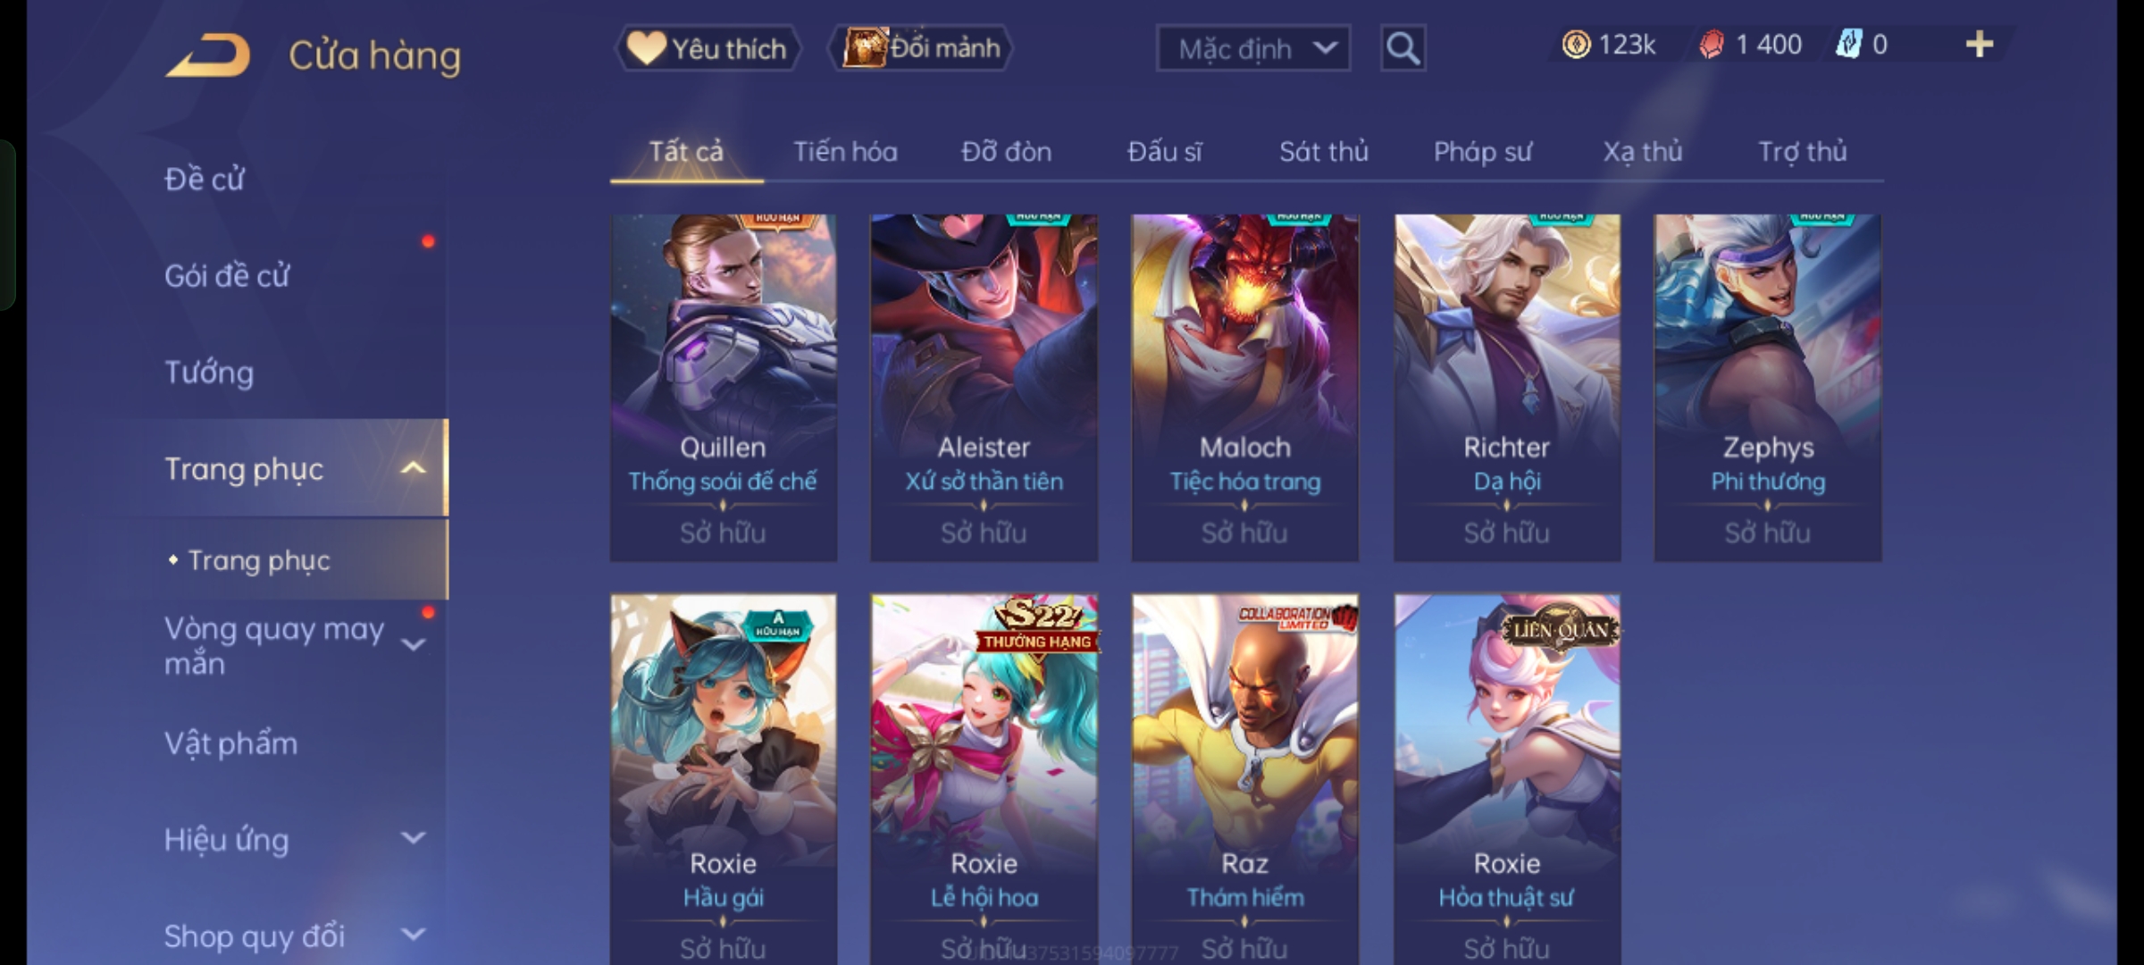This screenshot has height=965, width=2144.
Task: Tap the blue ticket currency icon
Action: pos(1847,45)
